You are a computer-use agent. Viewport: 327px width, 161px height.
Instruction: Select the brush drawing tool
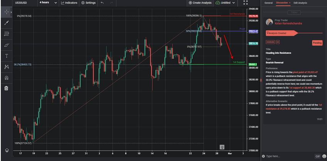click(7, 45)
